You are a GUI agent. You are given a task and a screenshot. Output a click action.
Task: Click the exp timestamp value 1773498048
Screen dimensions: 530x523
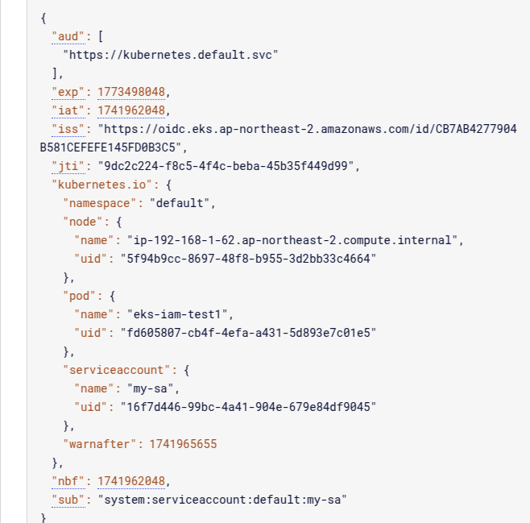click(x=131, y=92)
